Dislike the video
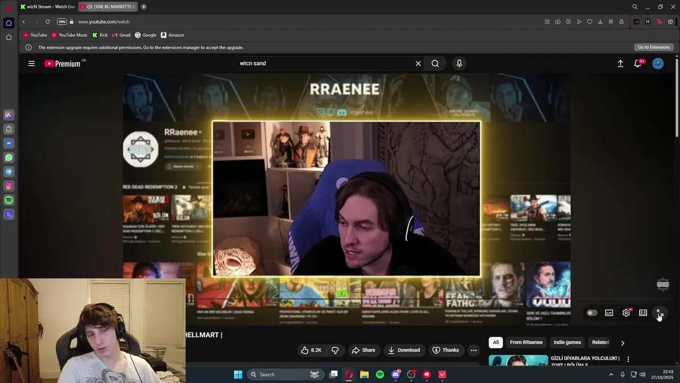The width and height of the screenshot is (680, 383). tap(335, 350)
